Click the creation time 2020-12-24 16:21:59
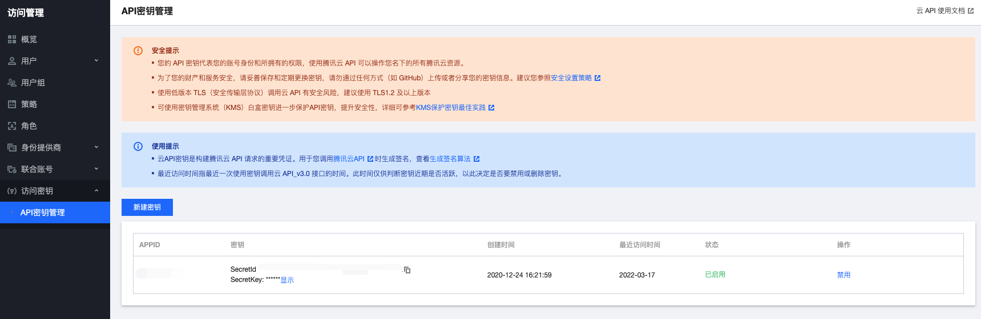Viewport: 981px width, 319px height. point(519,275)
